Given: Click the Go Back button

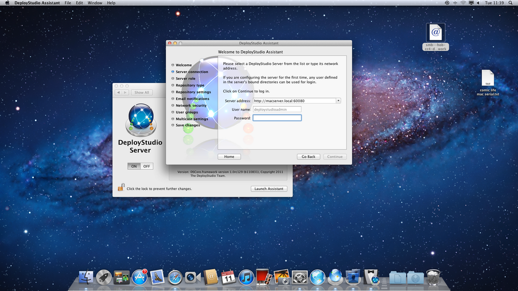Looking at the screenshot, I should [308, 156].
